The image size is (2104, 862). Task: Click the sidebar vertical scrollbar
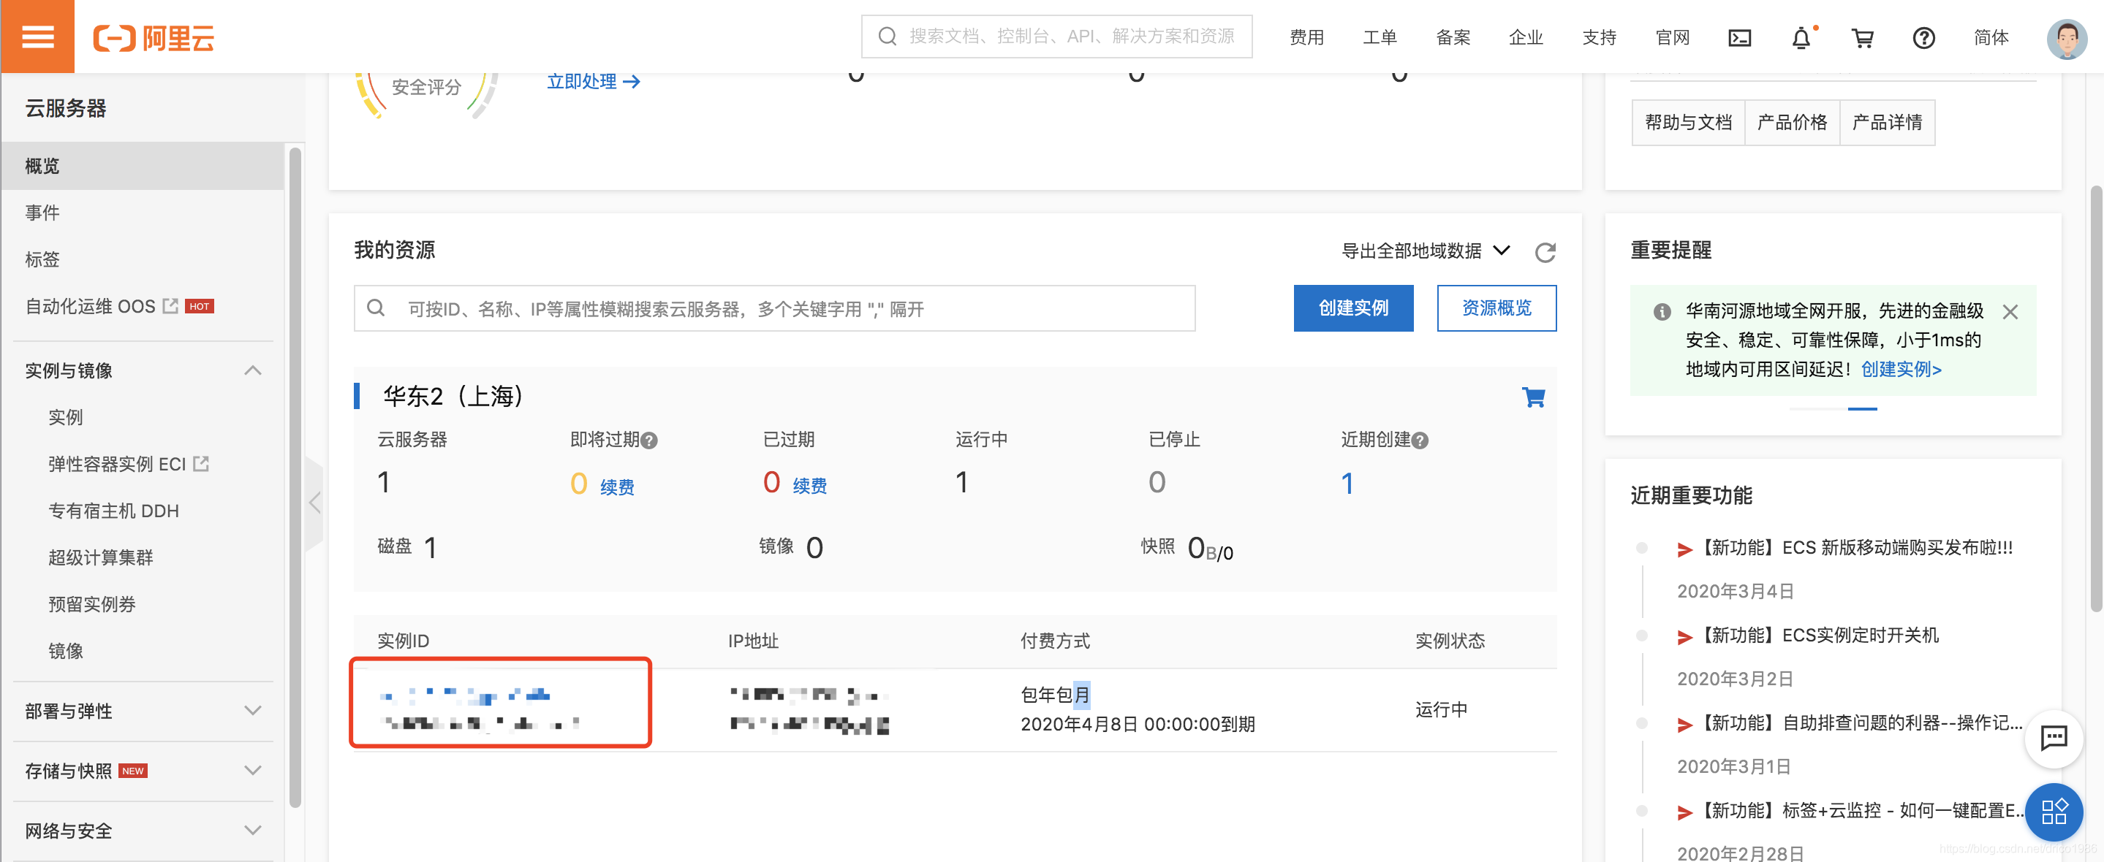click(x=295, y=478)
